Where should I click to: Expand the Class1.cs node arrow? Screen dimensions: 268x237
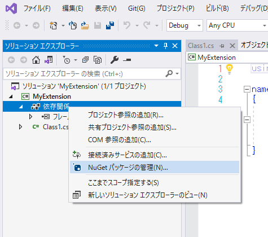click(x=21, y=127)
